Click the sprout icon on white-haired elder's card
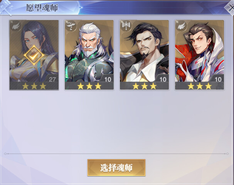Viewport: 234px width, 185px height. 71,25
